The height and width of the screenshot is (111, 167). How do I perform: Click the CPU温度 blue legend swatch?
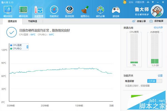pos(11,45)
